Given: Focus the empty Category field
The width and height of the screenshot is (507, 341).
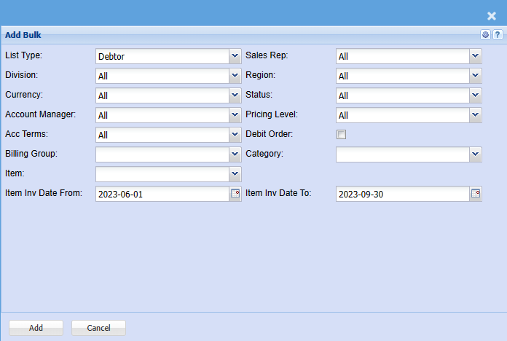Looking at the screenshot, I should pyautogui.click(x=403, y=154).
